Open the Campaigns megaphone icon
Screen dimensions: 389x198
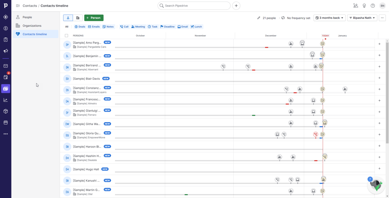tap(5, 51)
